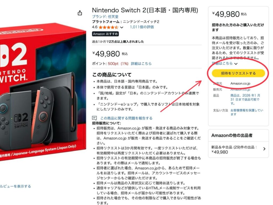Expand the 詳細はこちら chevron in buy box
The height and width of the screenshot is (205, 273).
[236, 64]
